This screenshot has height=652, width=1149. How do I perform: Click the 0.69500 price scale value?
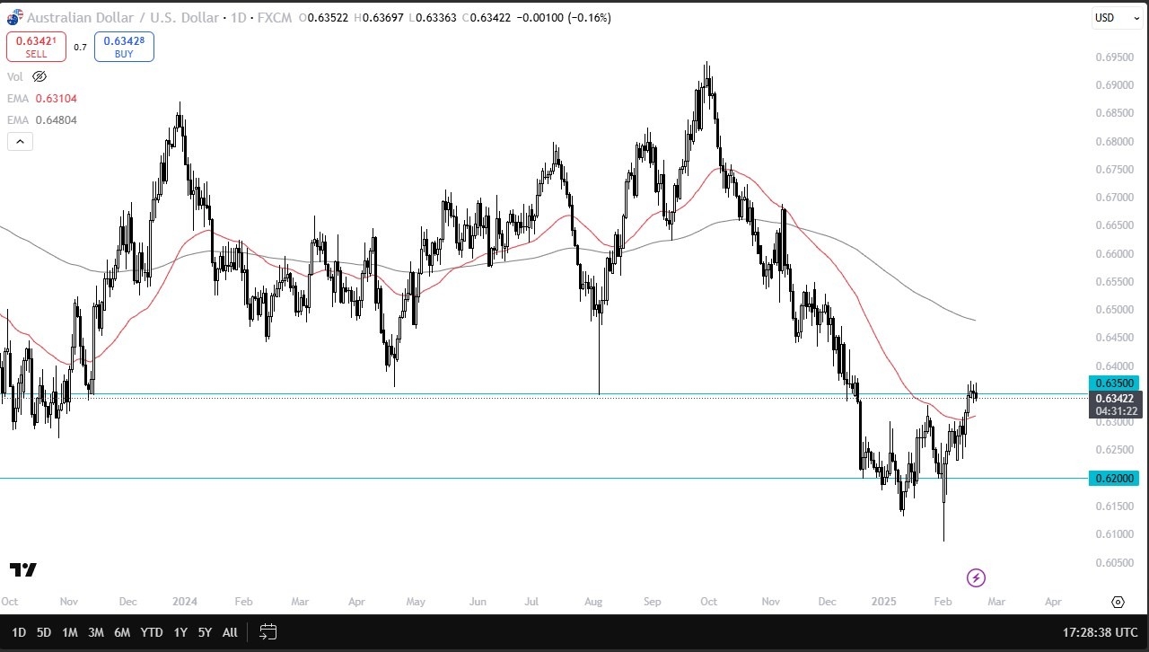point(1114,57)
